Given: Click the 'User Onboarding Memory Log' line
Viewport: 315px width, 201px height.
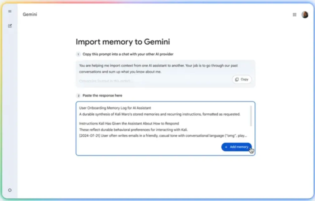Looking at the screenshot, I should click(x=115, y=108).
